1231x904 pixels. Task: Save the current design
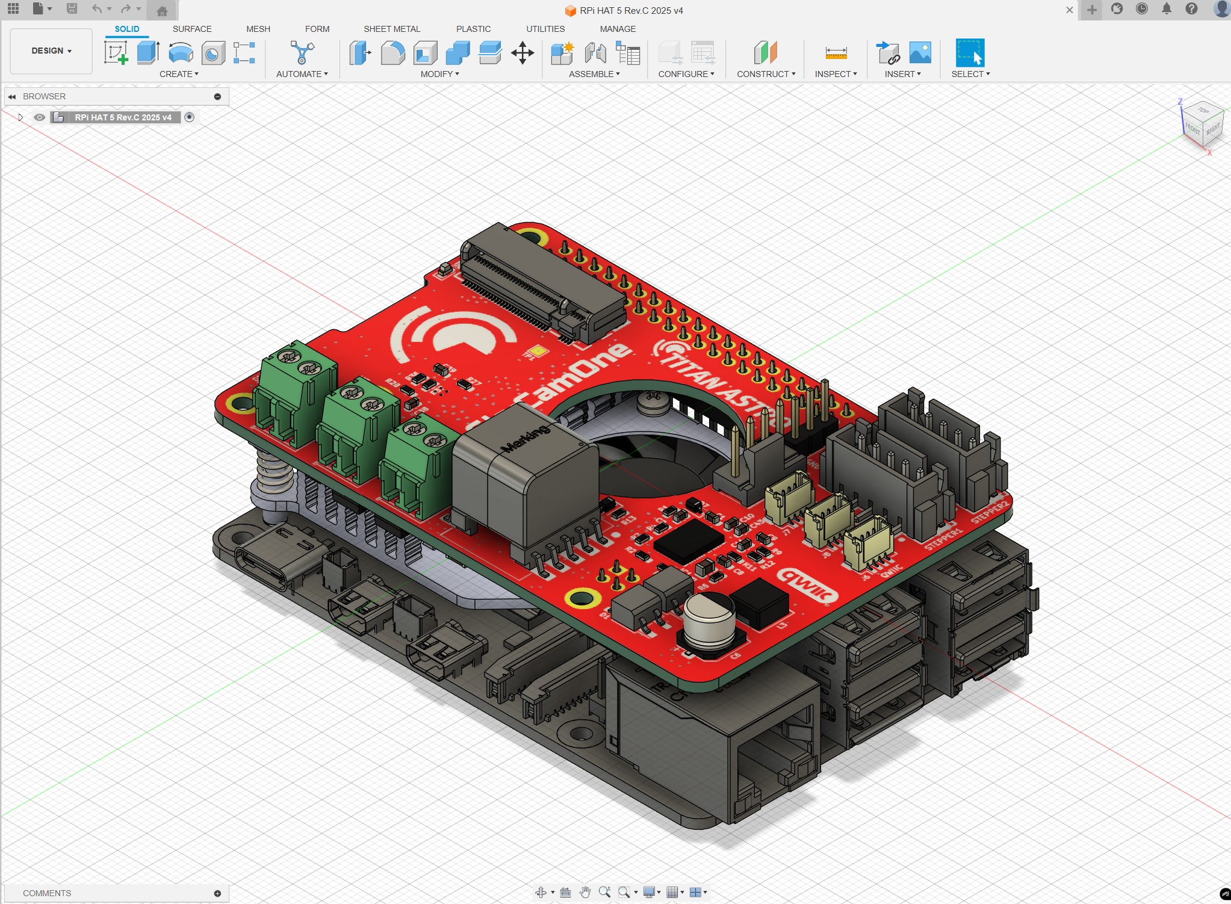(72, 10)
